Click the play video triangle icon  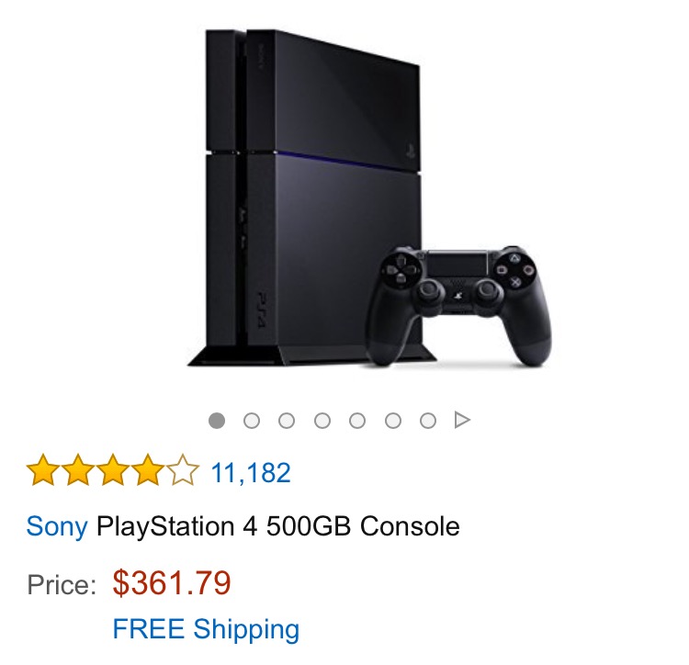[x=462, y=420]
